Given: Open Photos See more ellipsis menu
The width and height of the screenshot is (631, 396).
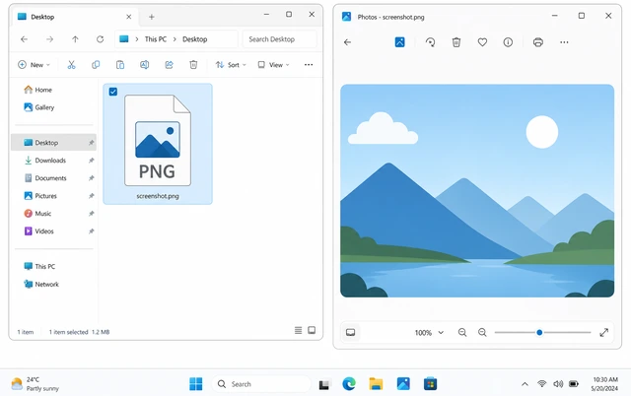Looking at the screenshot, I should [564, 42].
